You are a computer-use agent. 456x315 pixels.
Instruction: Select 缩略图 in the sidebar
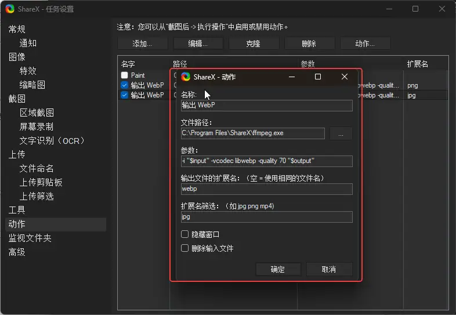click(x=32, y=85)
